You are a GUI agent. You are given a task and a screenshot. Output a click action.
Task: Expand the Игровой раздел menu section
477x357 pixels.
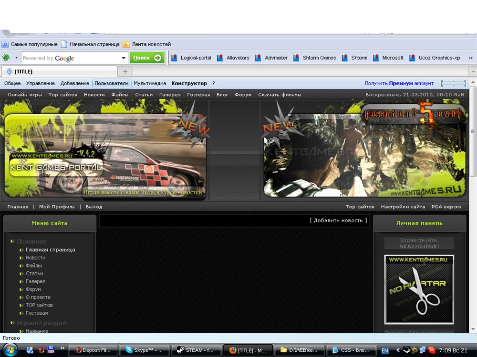click(x=41, y=323)
